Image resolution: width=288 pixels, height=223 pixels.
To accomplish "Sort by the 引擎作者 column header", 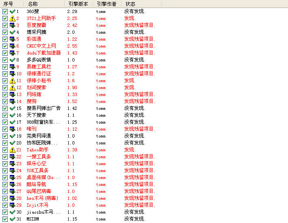I will point(107,4).
